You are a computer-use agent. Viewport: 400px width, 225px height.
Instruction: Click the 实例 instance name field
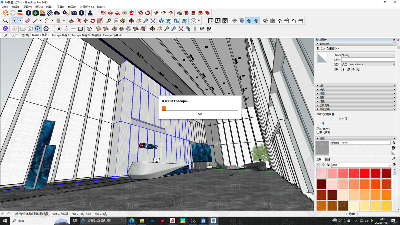point(368,60)
